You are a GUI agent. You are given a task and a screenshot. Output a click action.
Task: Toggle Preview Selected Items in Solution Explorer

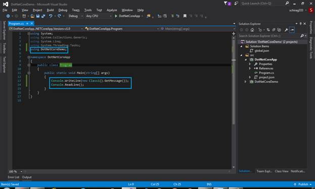pos(292,30)
